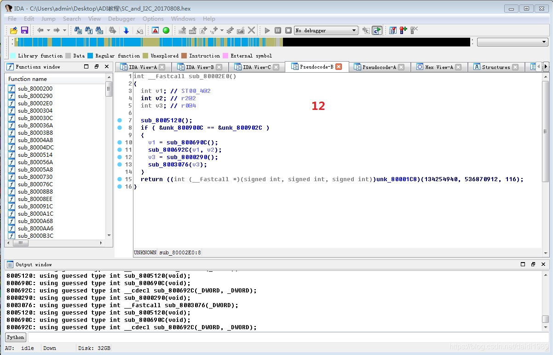Toggle breakpoint dot on line 15

[120, 179]
